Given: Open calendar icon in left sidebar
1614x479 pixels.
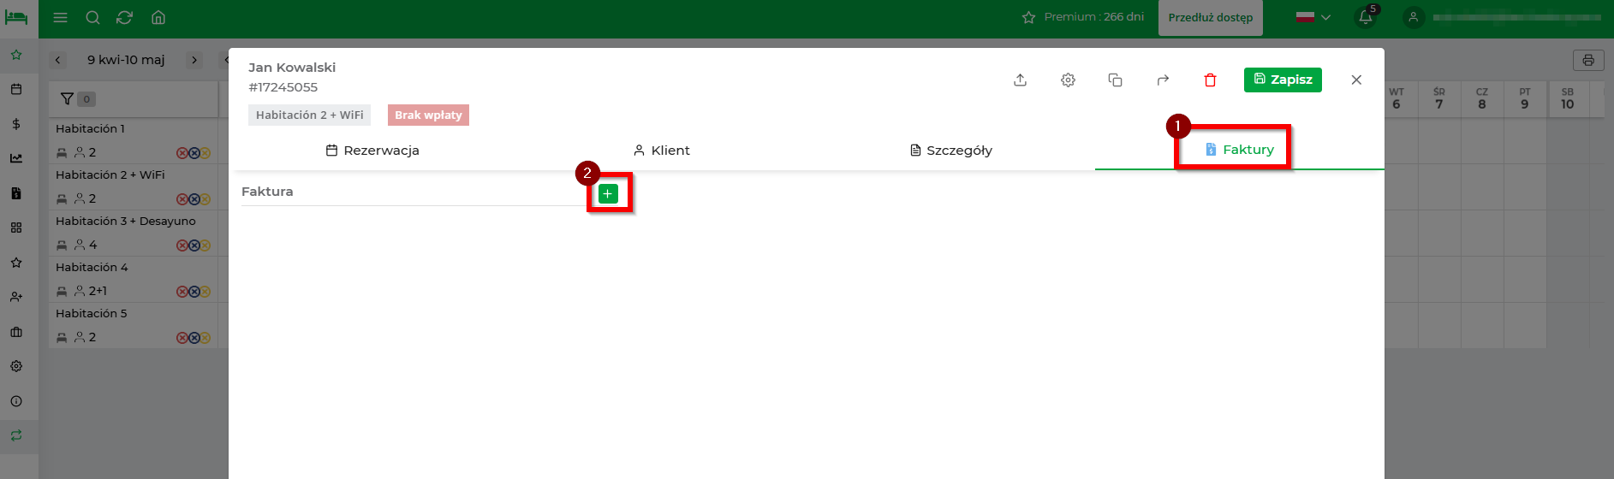Looking at the screenshot, I should click(16, 89).
